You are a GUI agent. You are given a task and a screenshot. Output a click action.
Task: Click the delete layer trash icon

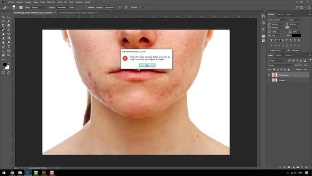306,167
